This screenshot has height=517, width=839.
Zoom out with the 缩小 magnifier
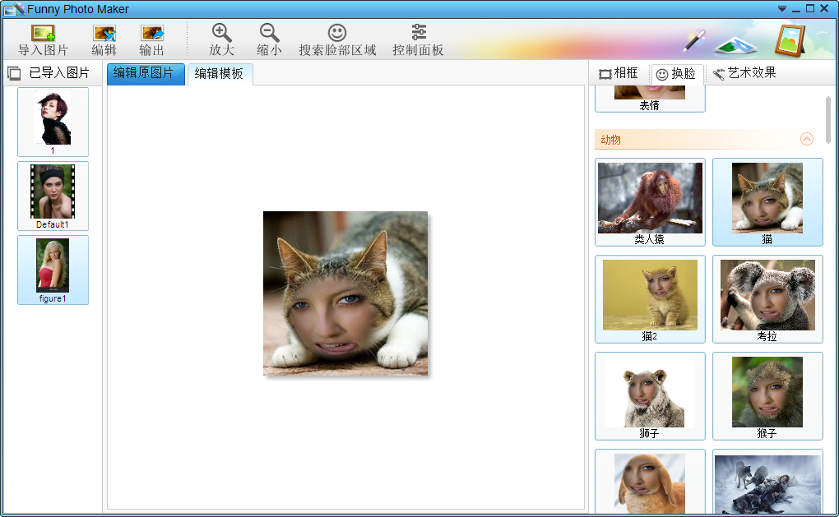(269, 34)
